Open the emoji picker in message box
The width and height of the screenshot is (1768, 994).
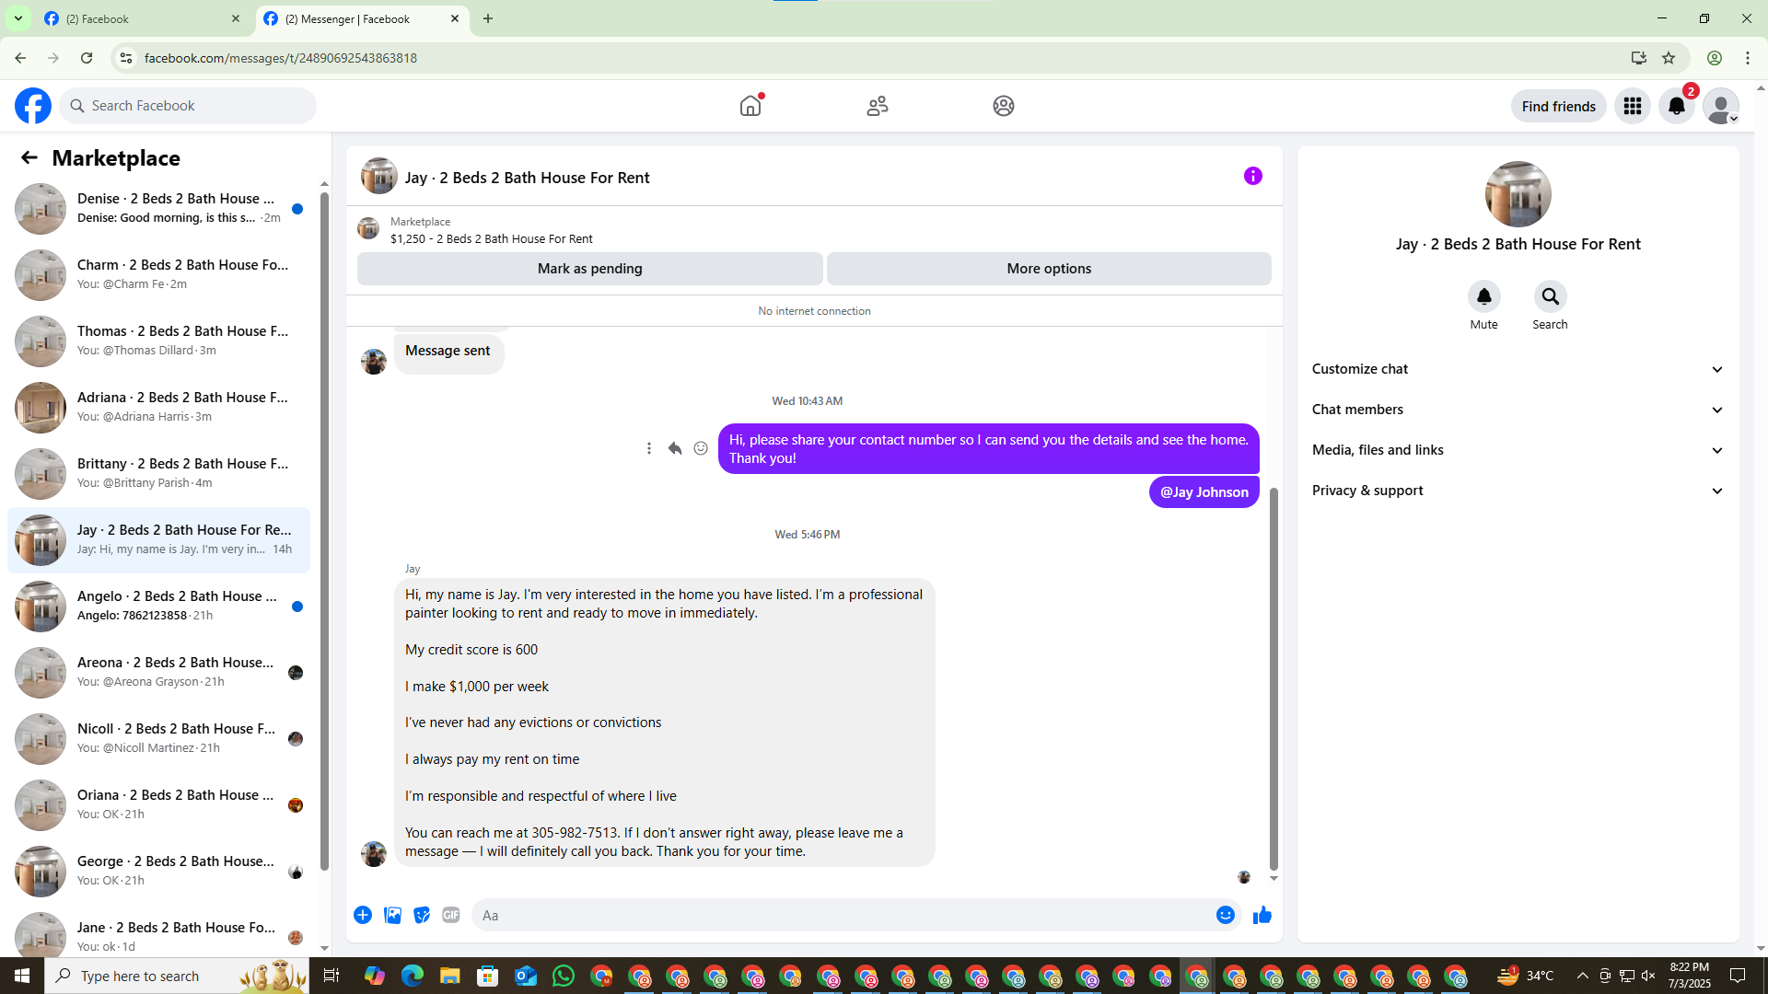click(x=1225, y=915)
